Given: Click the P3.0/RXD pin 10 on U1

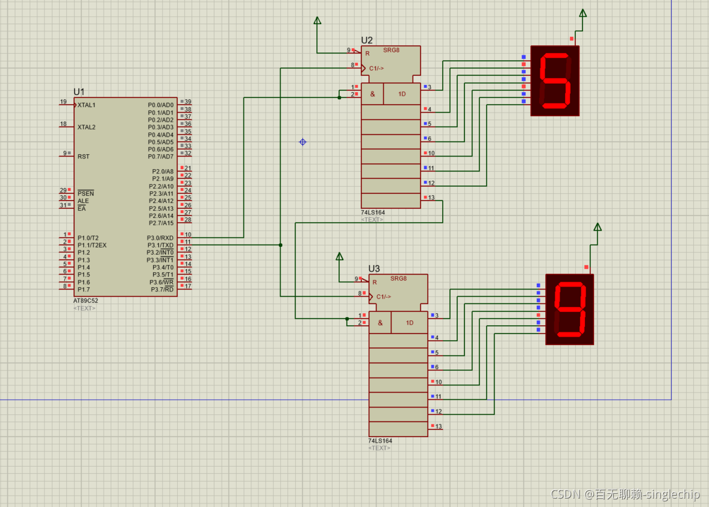Looking at the screenshot, I should 186,237.
